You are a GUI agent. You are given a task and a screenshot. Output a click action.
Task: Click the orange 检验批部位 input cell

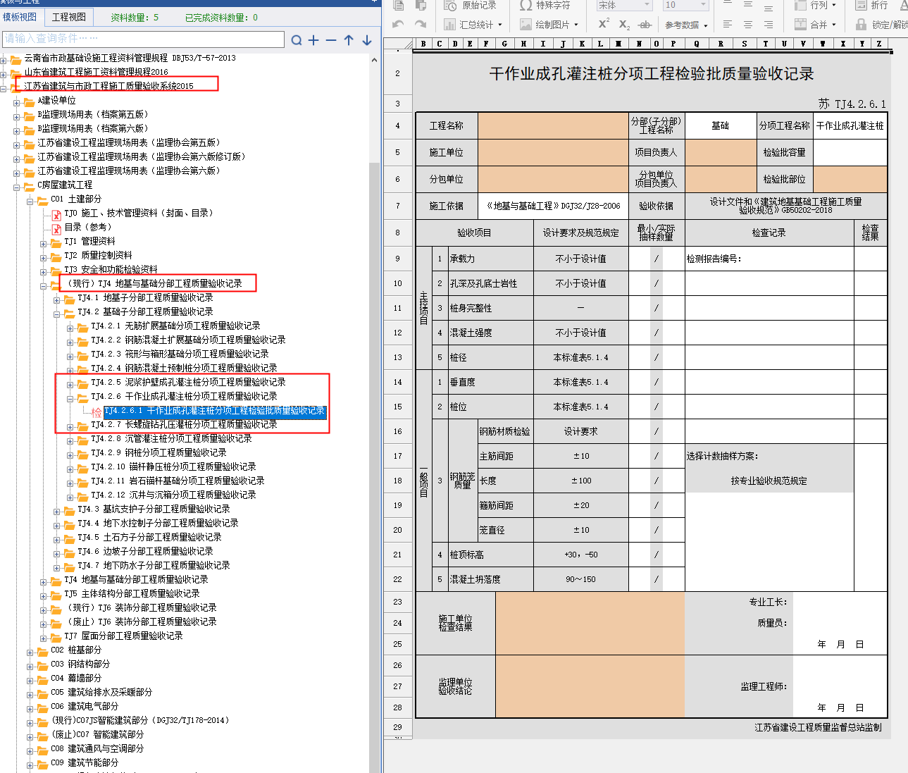point(850,179)
